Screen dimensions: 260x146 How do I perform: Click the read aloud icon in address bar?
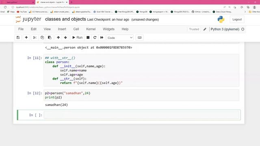tap(225, 7)
